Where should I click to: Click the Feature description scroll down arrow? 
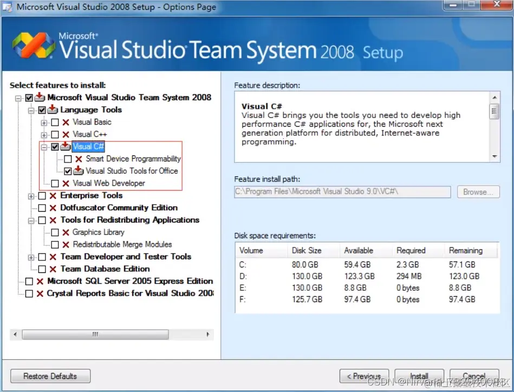(x=495, y=156)
